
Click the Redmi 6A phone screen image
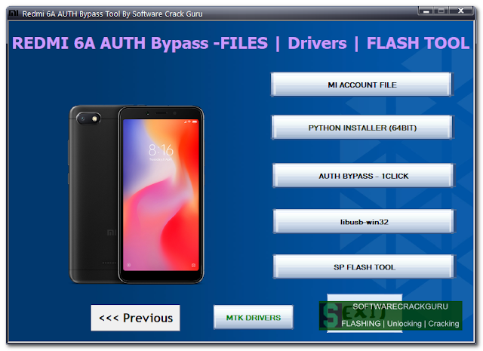(161, 195)
